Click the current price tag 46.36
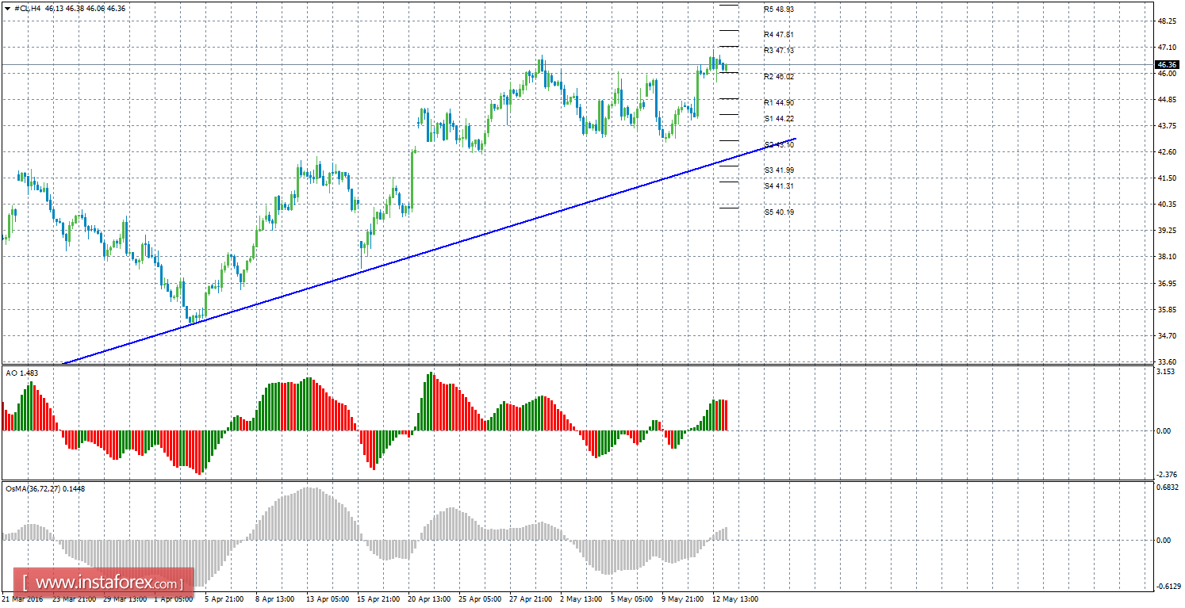The width and height of the screenshot is (1185, 608). coord(1166,64)
